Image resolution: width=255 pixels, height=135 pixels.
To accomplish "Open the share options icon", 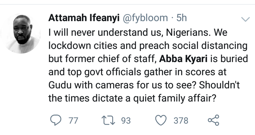I will click(214, 120).
